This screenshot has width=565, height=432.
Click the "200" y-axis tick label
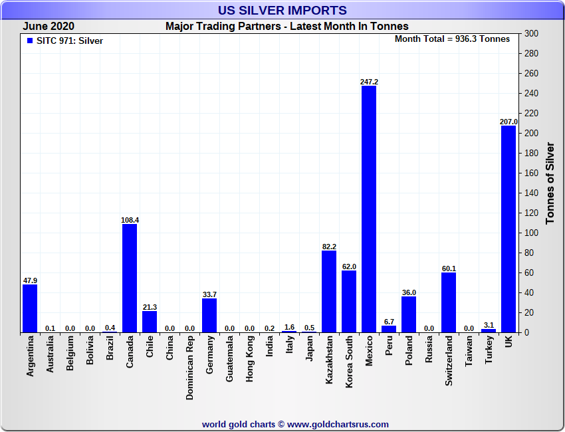coord(532,134)
